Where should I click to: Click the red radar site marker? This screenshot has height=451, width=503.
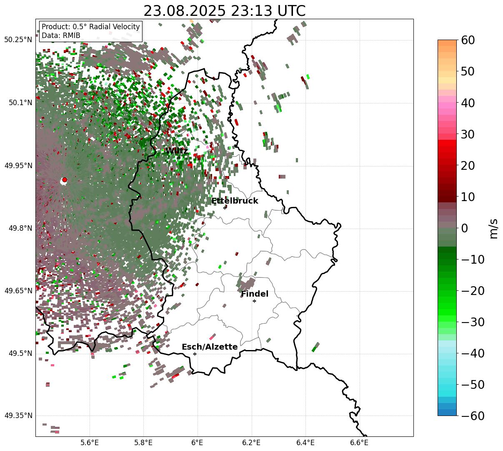click(x=65, y=180)
